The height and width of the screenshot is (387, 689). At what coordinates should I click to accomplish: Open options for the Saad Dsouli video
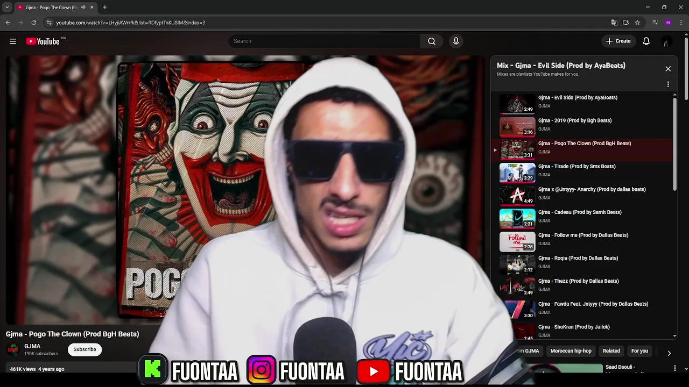click(675, 368)
